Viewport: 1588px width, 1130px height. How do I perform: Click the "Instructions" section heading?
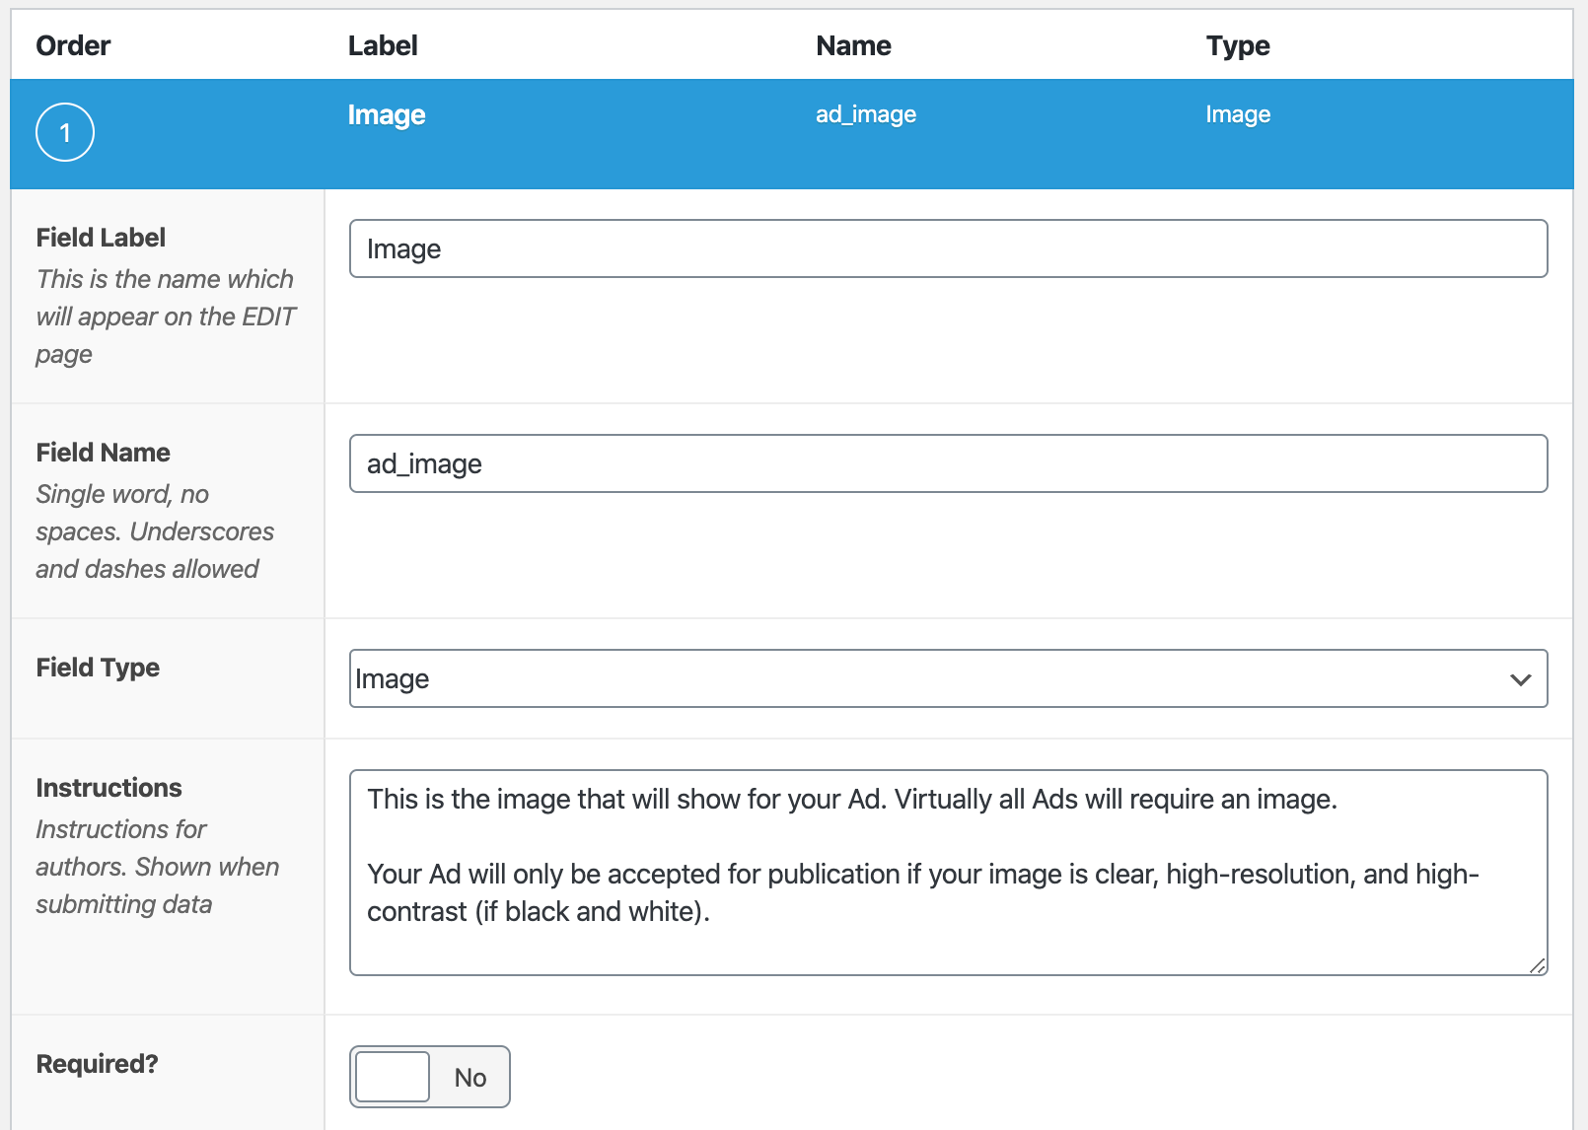click(x=108, y=787)
